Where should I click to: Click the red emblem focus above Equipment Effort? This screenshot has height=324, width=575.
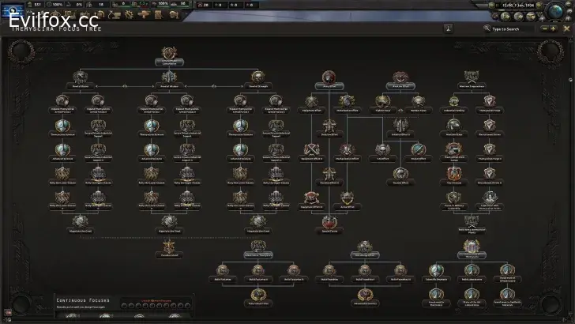329,79
